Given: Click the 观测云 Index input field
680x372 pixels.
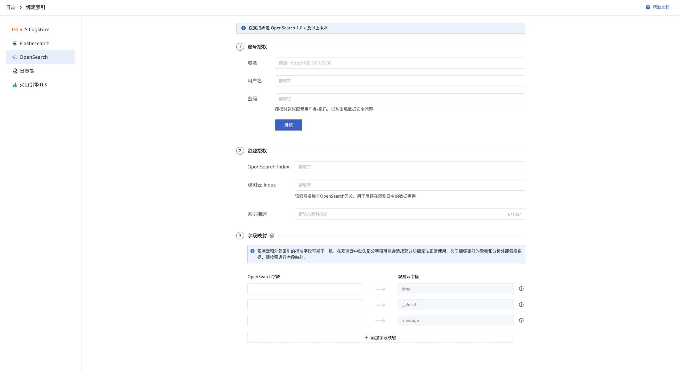Looking at the screenshot, I should click(409, 185).
